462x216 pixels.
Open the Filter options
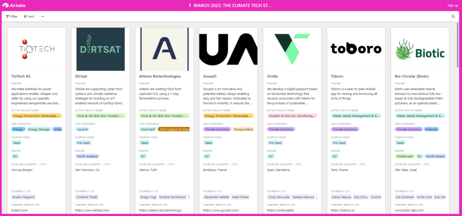[x=12, y=17]
